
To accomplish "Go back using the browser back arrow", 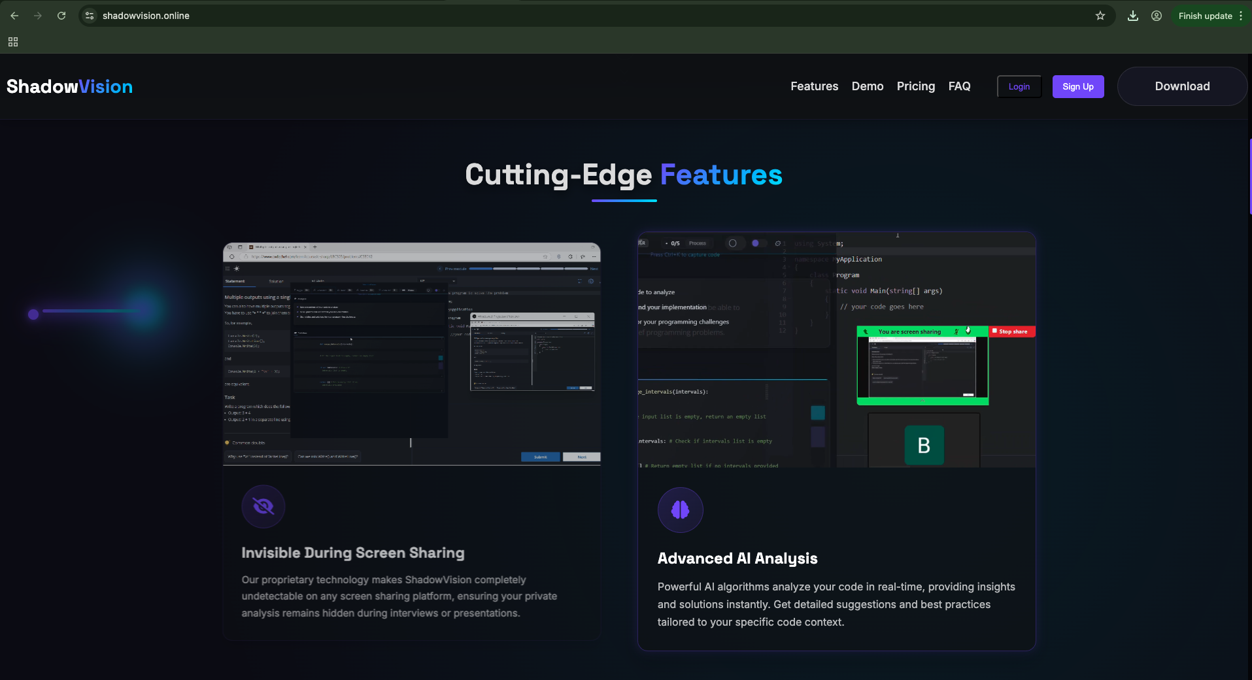I will tap(14, 16).
